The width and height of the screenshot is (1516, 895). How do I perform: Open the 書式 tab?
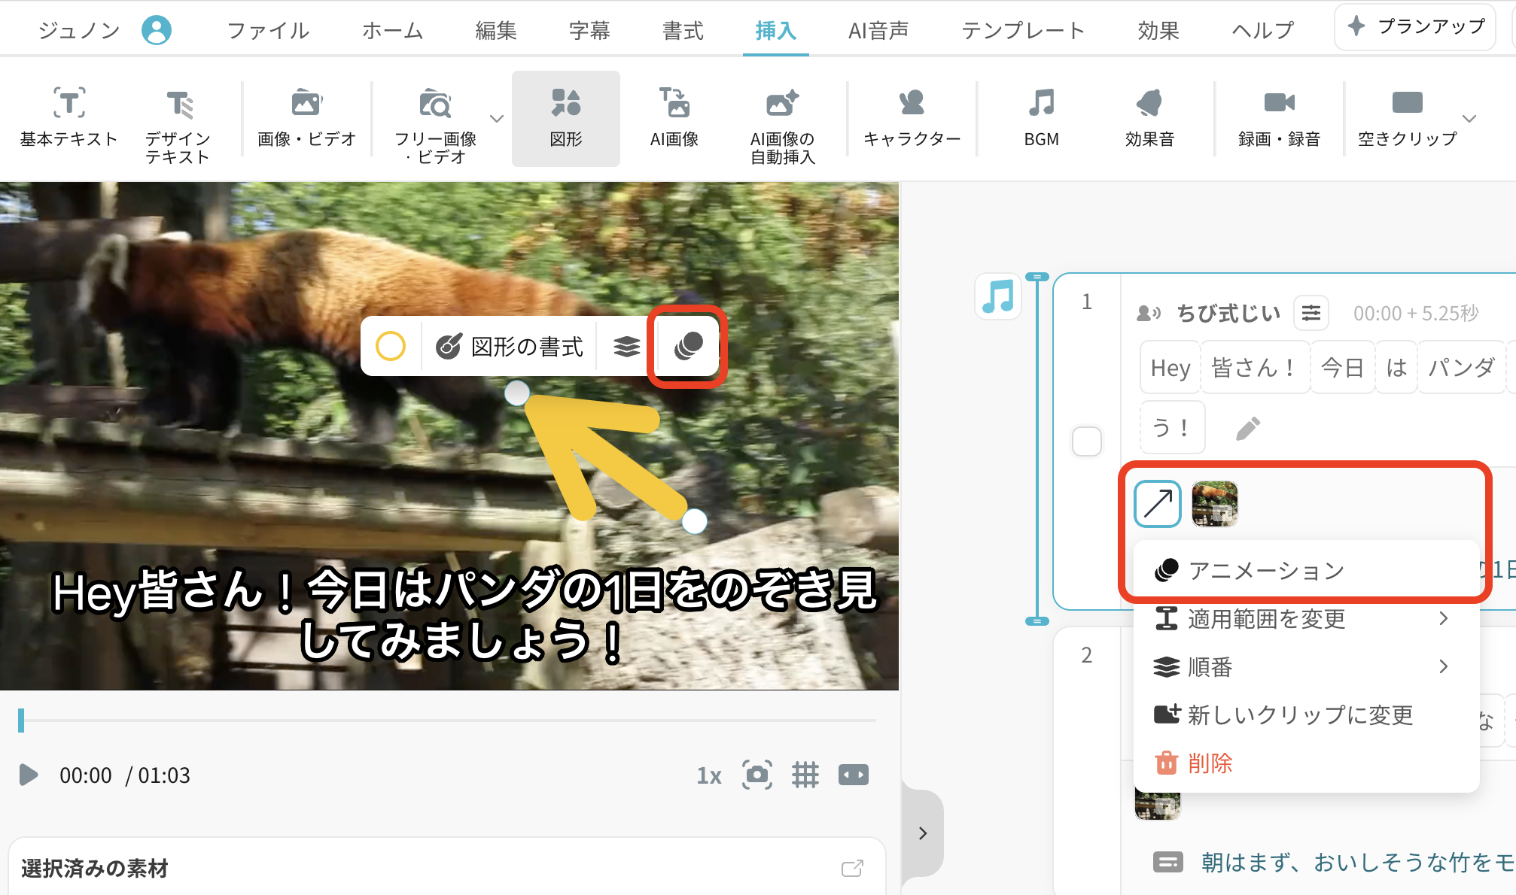(683, 30)
